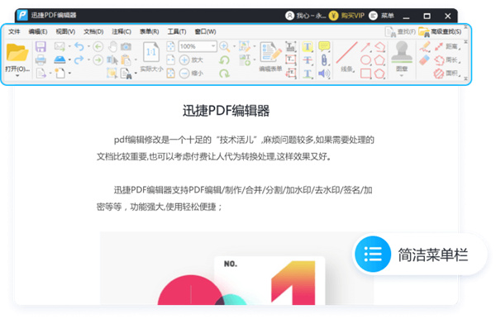Screen dimensions: 496x319
Task: Send the document by email
Action: pos(60,46)
